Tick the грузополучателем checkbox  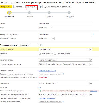tap(55, 54)
